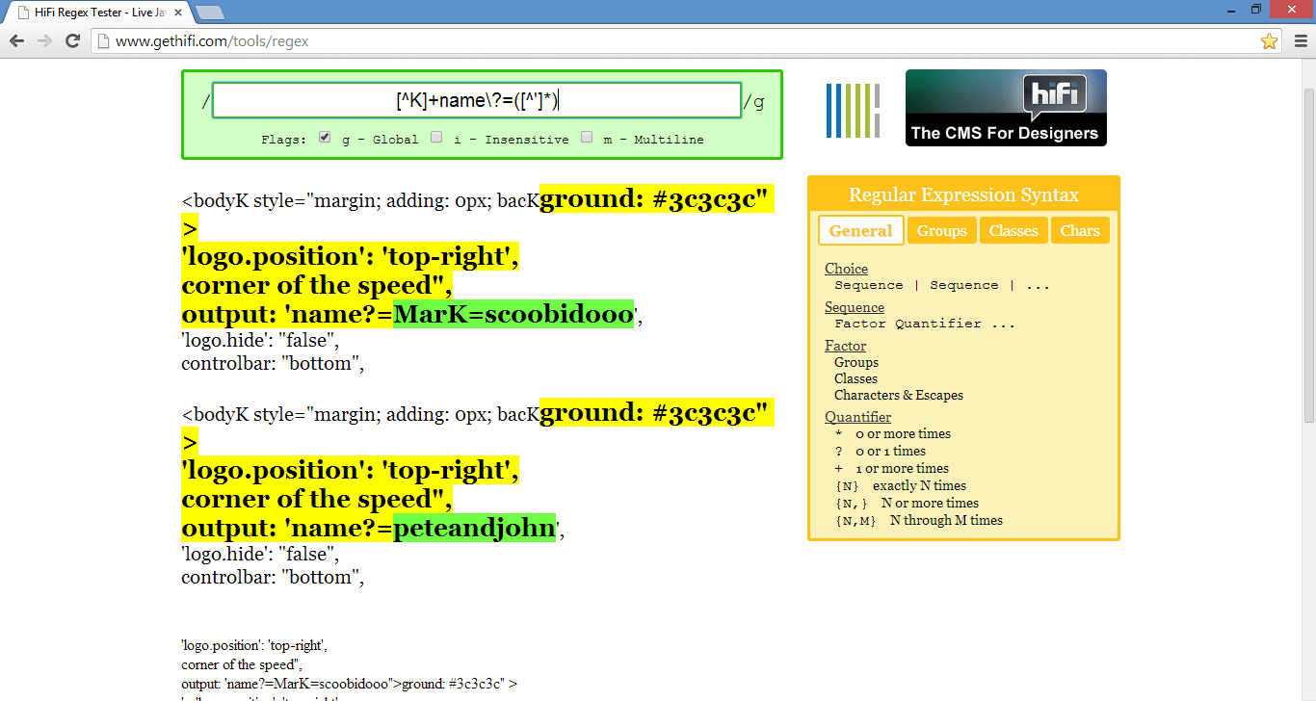Click the grayed forward navigation arrow
Image resolution: width=1316 pixels, height=701 pixels.
click(x=43, y=41)
